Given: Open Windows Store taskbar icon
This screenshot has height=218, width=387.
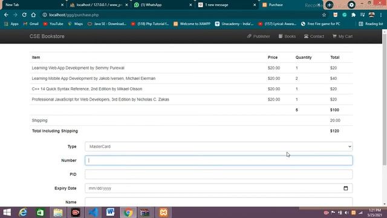Looking at the screenshot, I should click(x=41, y=213).
